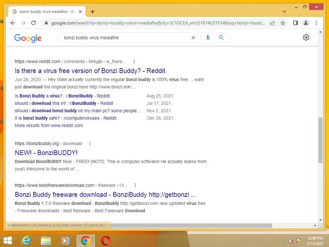
Task: Click the forward navigation arrow
Action: [x=23, y=23]
